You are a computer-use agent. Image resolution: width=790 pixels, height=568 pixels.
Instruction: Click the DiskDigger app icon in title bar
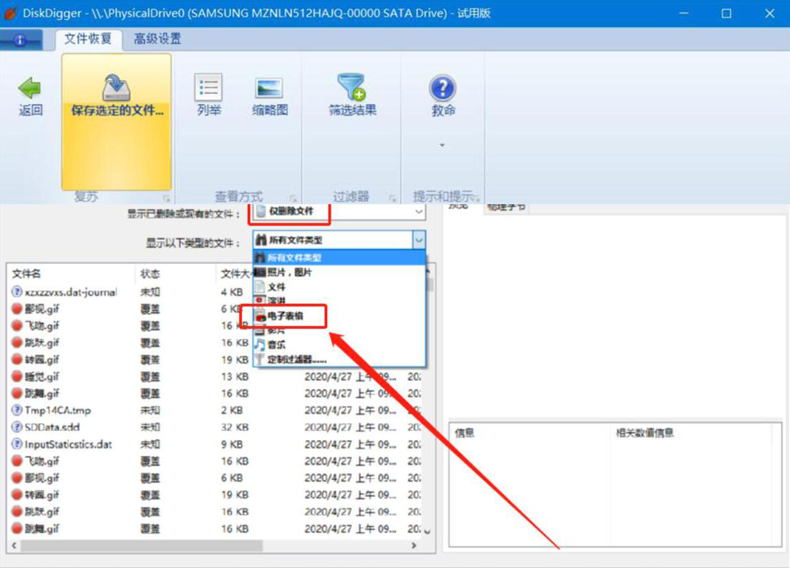pyautogui.click(x=10, y=13)
